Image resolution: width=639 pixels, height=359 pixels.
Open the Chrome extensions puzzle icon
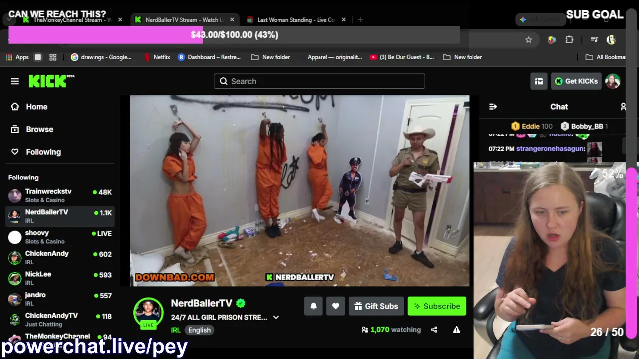[569, 40]
